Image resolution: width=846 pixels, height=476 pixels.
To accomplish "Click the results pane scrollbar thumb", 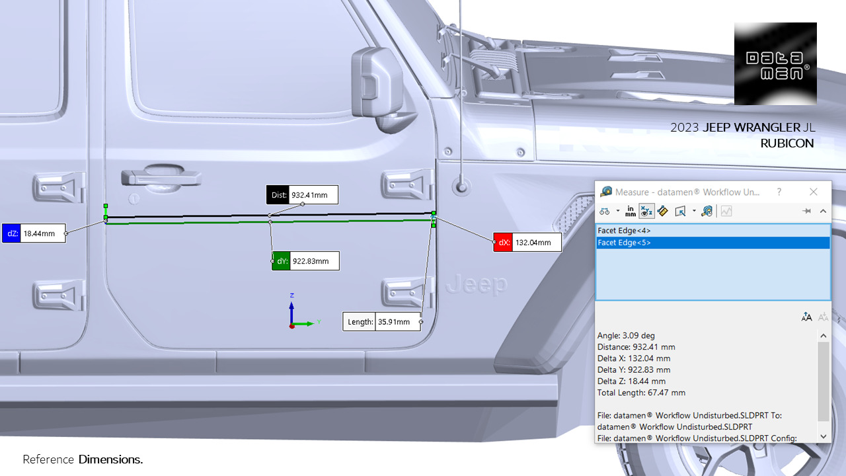I will tap(823, 381).
